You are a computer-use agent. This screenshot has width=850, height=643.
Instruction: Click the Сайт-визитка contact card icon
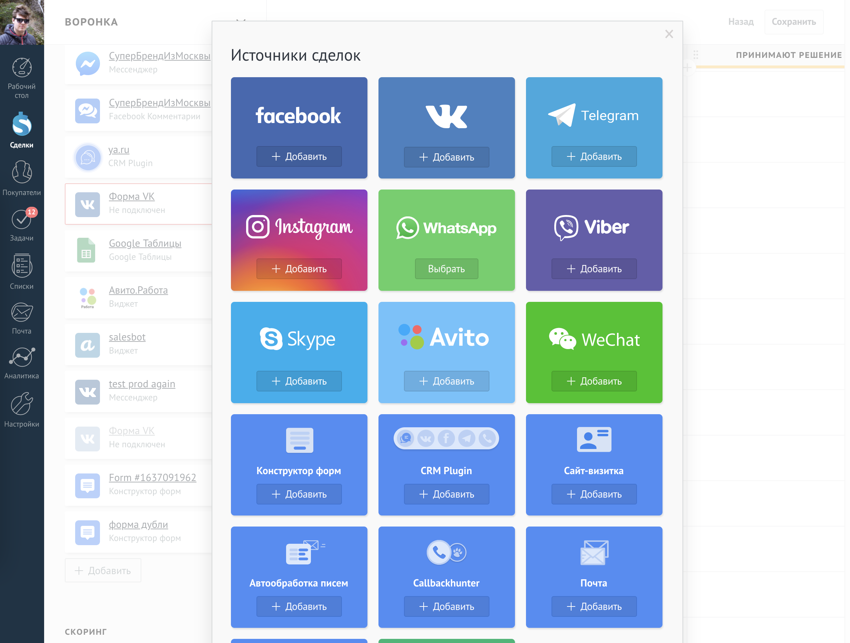594,439
